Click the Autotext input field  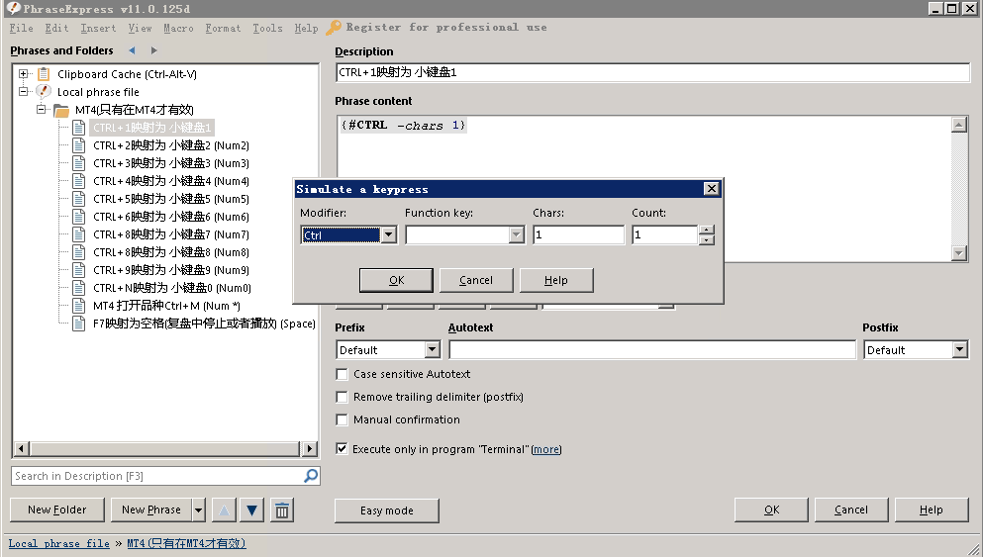coord(652,349)
